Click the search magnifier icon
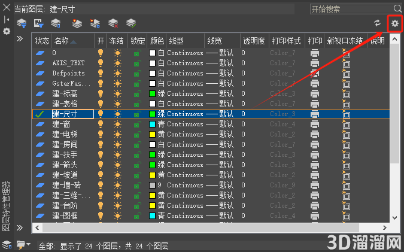 397,8
